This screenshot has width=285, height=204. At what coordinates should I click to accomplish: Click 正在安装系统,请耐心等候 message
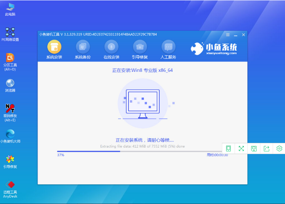pyautogui.click(x=145, y=140)
